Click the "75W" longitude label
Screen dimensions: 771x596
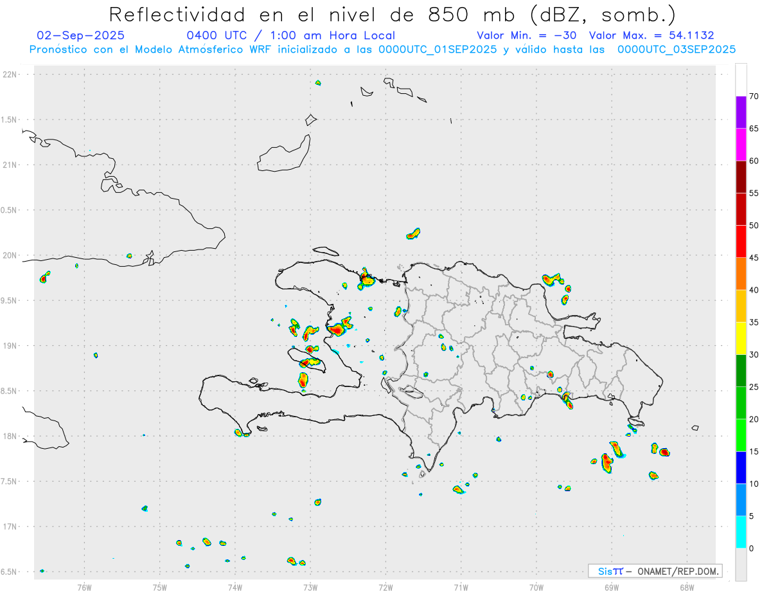tap(160, 587)
